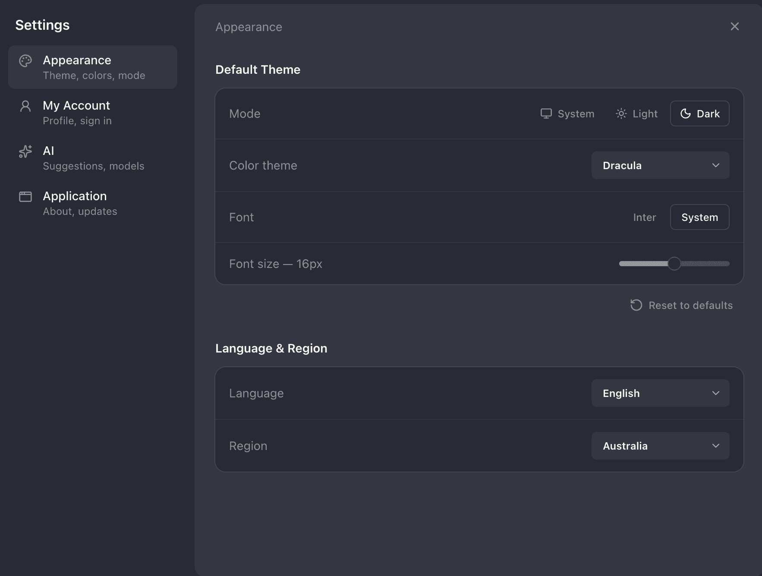The image size is (762, 576).
Task: Click the AI sparkles icon in sidebar
Action: [25, 152]
